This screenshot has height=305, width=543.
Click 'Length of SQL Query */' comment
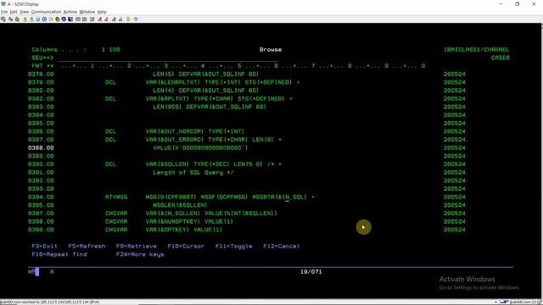pos(193,173)
